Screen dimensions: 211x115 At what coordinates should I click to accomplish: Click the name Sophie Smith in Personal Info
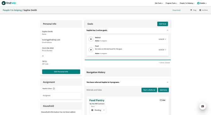pyautogui.click(x=47, y=32)
